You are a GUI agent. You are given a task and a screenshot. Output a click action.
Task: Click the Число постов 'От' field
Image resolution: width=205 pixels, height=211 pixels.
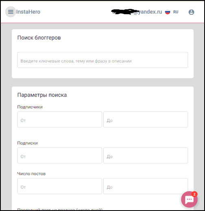(x=60, y=186)
